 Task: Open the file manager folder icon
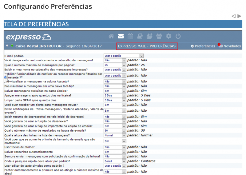149,36
